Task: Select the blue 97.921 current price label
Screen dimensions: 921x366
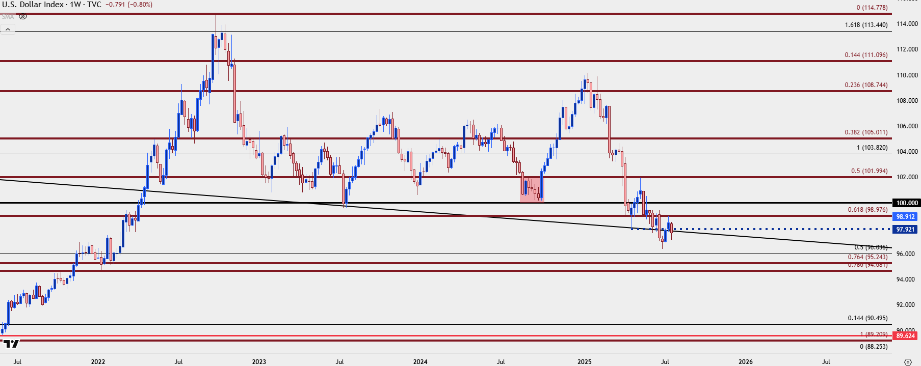Action: pyautogui.click(x=906, y=230)
